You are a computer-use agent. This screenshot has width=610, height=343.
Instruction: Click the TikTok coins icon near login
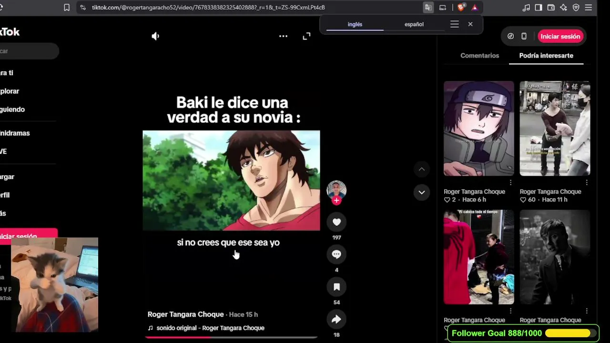click(510, 36)
